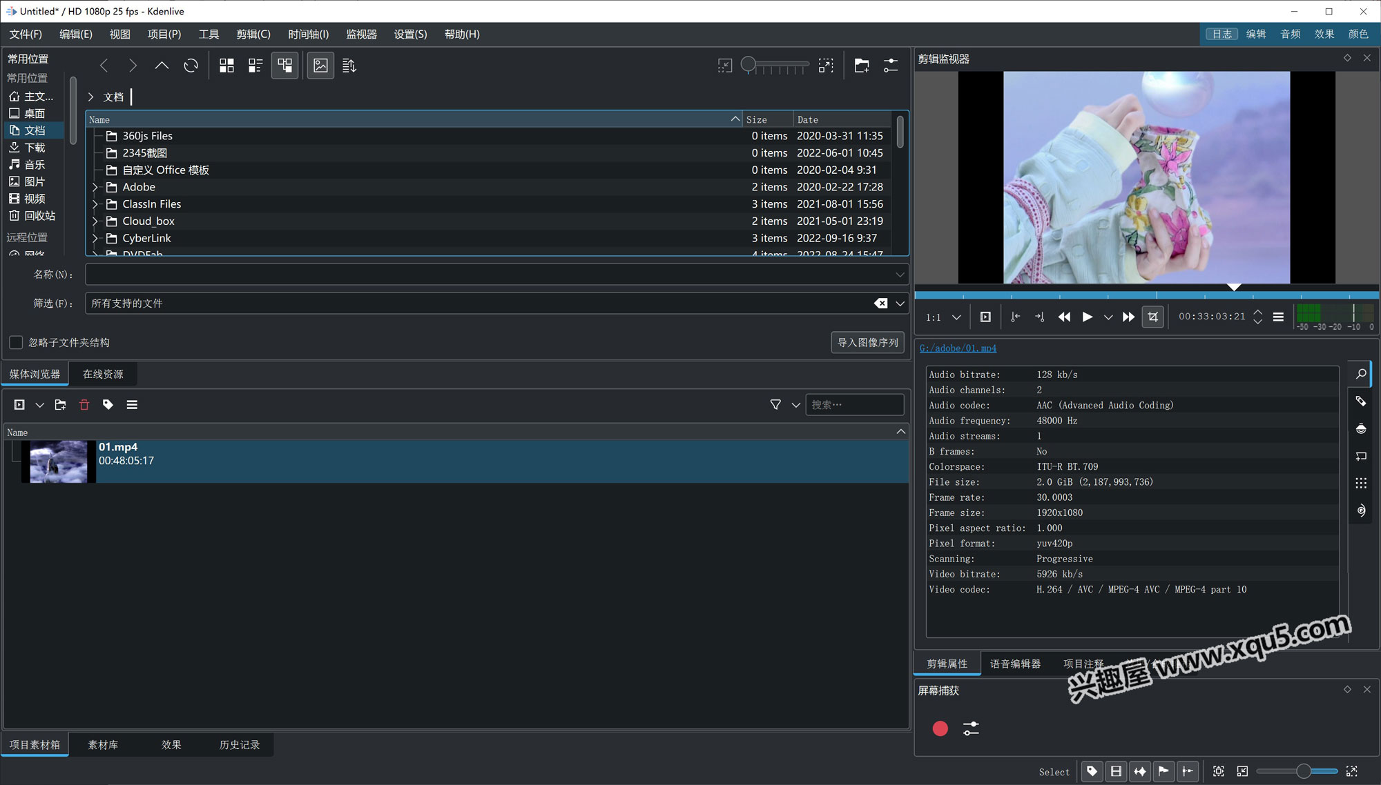
Task: Go forward in the media browser
Action: coord(133,66)
